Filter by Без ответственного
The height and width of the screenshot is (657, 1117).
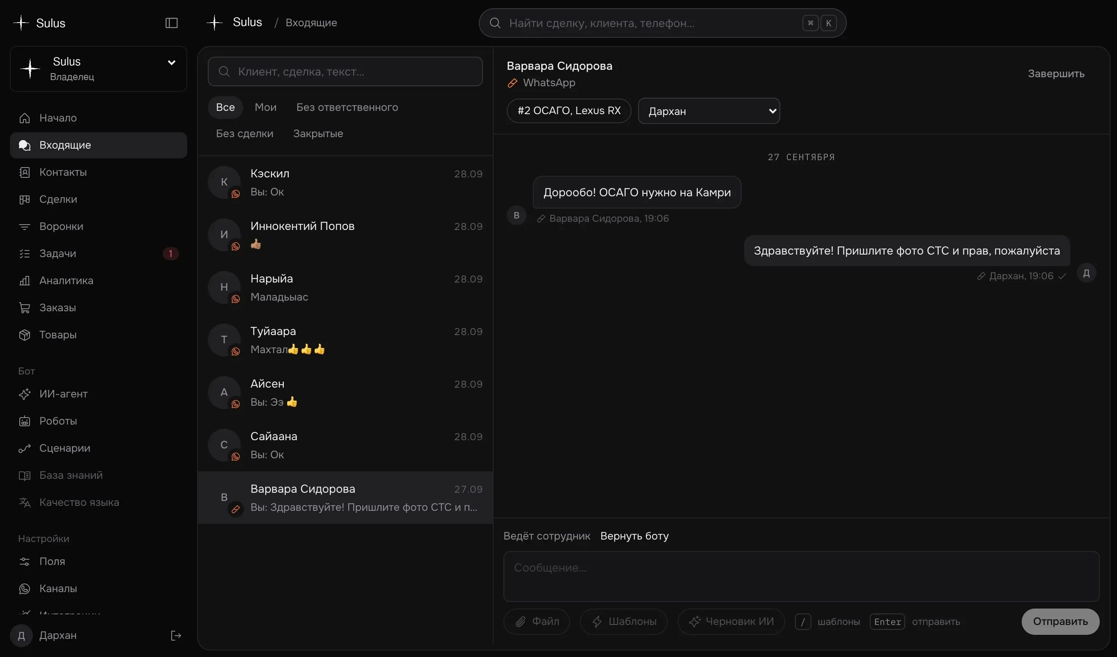347,107
